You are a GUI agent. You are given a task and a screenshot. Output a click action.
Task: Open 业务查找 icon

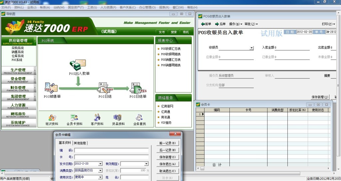coord(139,118)
